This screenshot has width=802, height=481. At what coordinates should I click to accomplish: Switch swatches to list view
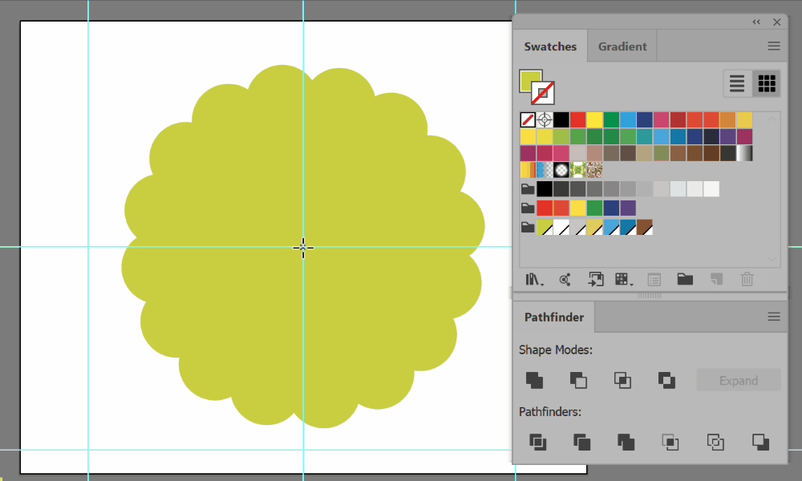(736, 83)
